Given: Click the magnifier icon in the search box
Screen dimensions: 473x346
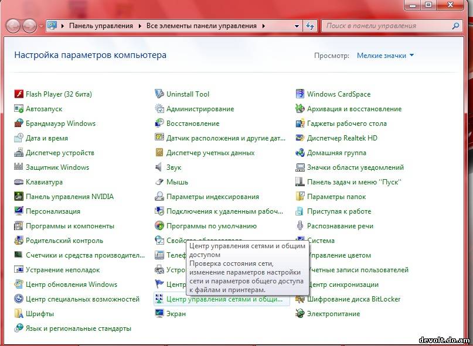Looking at the screenshot, I should coord(455,26).
